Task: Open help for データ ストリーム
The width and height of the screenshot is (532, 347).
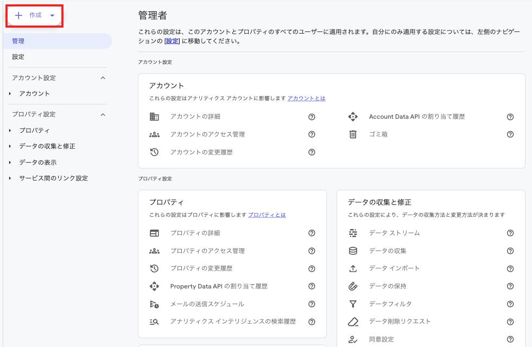Action: [510, 233]
